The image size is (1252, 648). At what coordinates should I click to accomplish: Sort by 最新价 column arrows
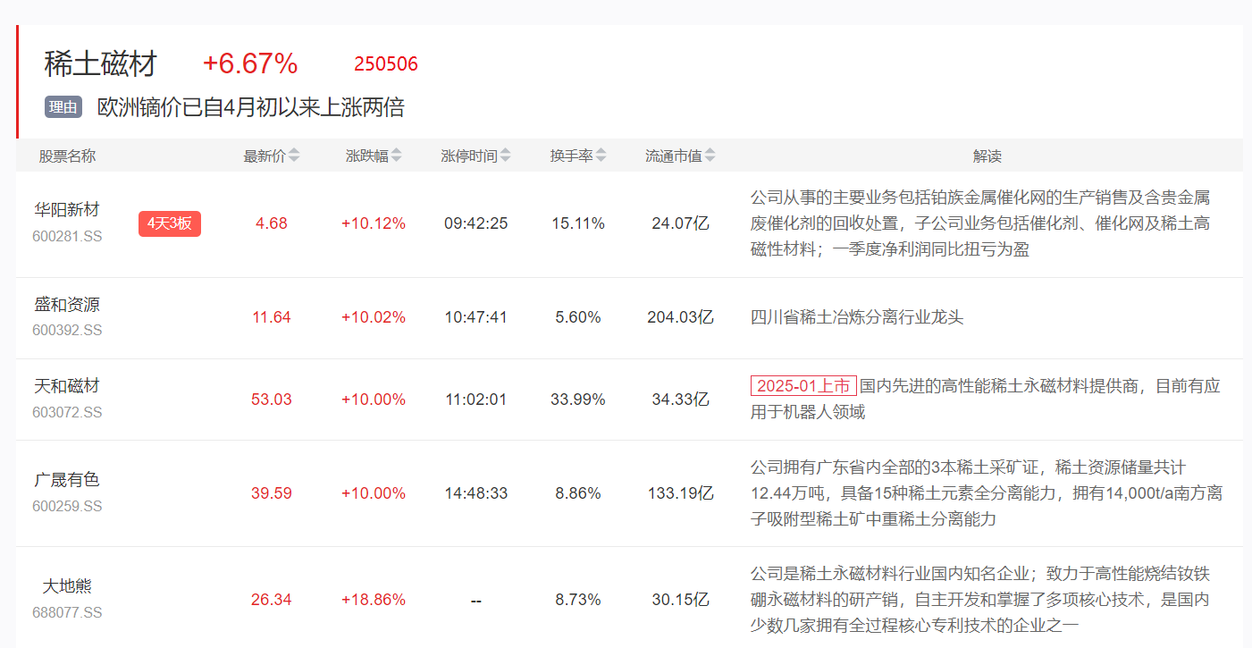coord(294,156)
